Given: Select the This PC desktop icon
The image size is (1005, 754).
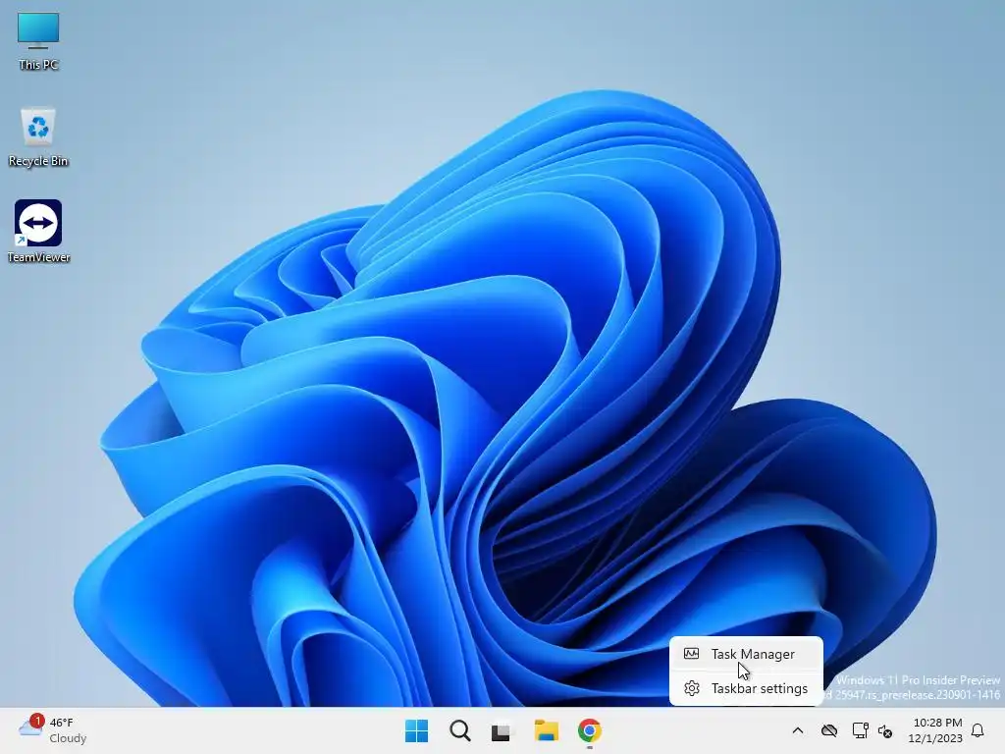Looking at the screenshot, I should pos(38,41).
